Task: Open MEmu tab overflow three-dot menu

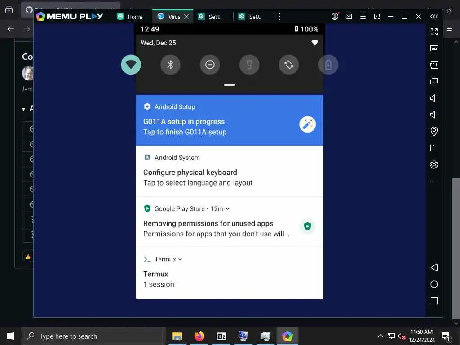Action: pyautogui.click(x=279, y=17)
